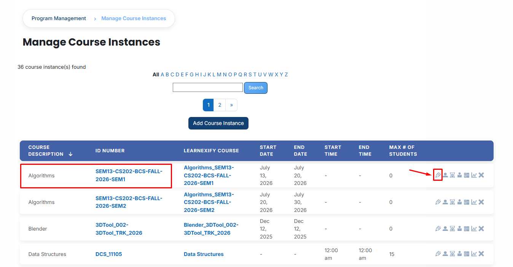
Task: Click the course search text field
Action: tap(208, 87)
